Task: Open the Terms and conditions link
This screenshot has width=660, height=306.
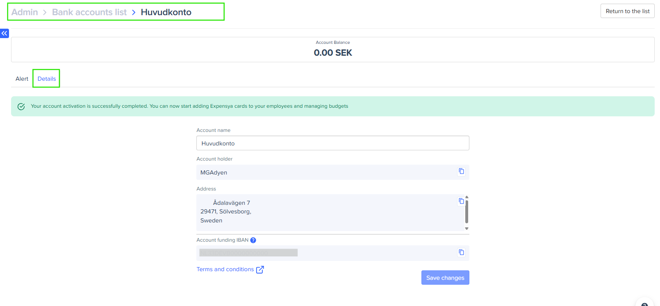Action: pos(225,269)
